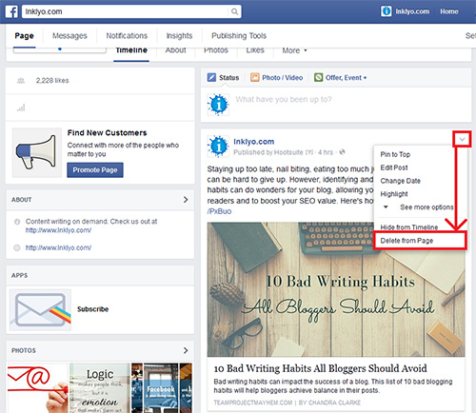The height and width of the screenshot is (413, 476).
Task: Select the Likes tab
Action: coord(255,50)
